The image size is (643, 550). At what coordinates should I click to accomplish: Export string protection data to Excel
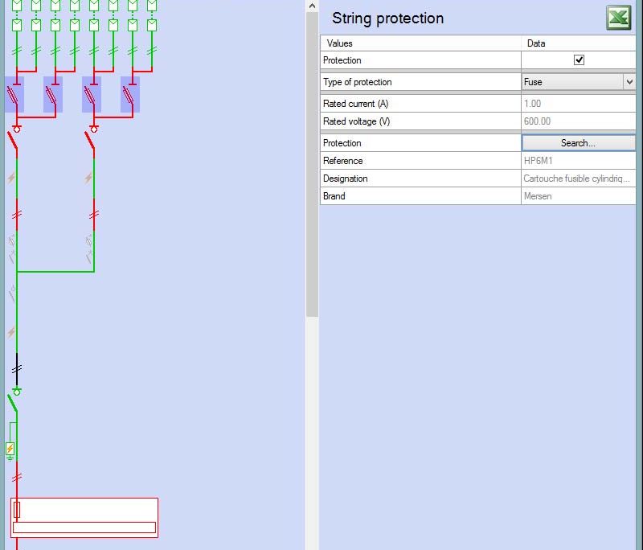point(618,18)
